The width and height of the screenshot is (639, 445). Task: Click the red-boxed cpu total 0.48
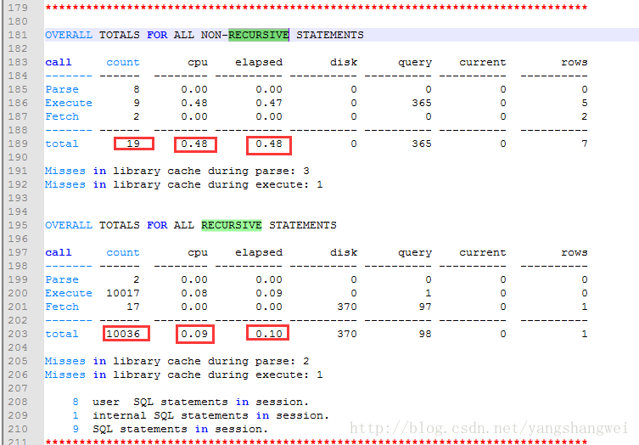194,144
